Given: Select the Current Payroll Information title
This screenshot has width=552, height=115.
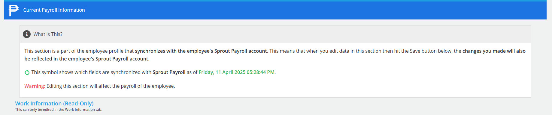Looking at the screenshot, I should click(54, 10).
